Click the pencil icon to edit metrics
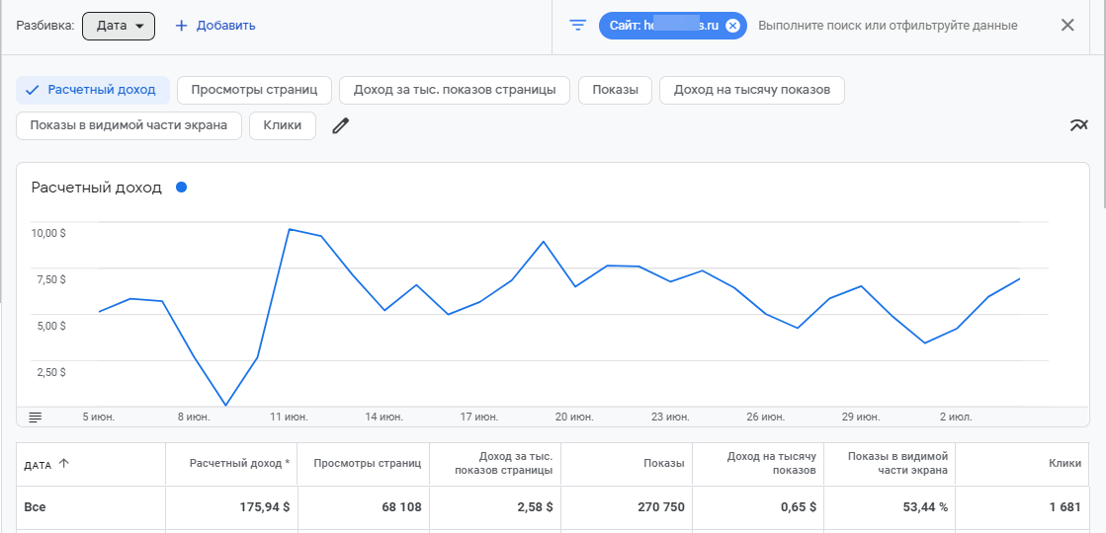1106x533 pixels. [341, 125]
